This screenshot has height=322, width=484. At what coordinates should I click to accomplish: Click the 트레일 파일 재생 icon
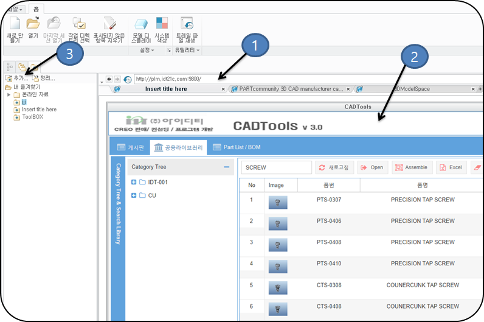187,23
